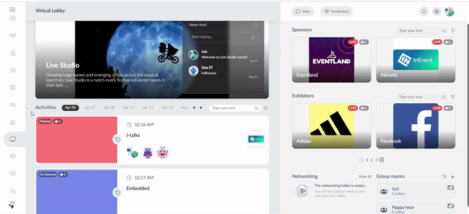Viewport: 469px width, 214px height.
Task: Click the send arrow in the News feed
Action: (253, 37)
